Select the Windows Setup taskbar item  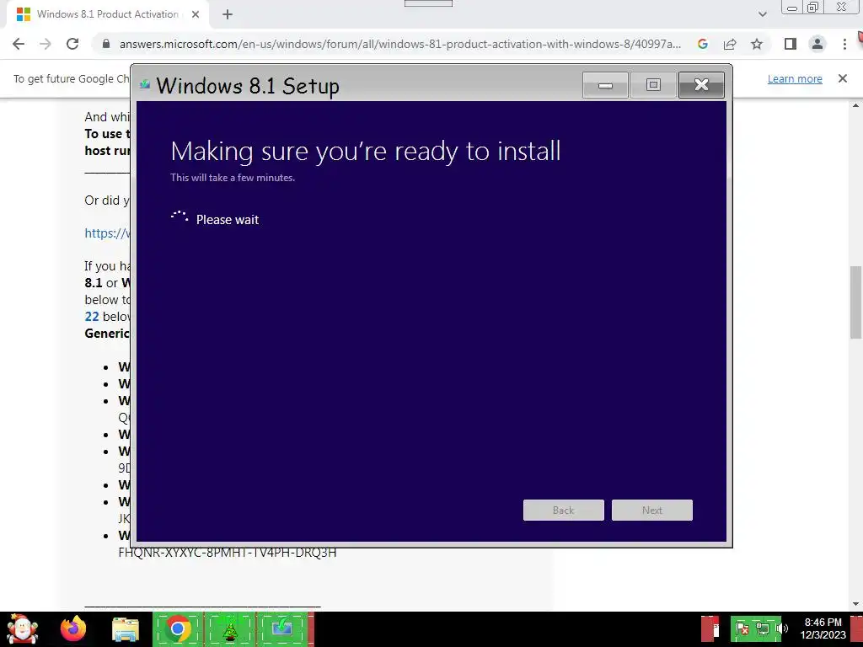(x=281, y=629)
